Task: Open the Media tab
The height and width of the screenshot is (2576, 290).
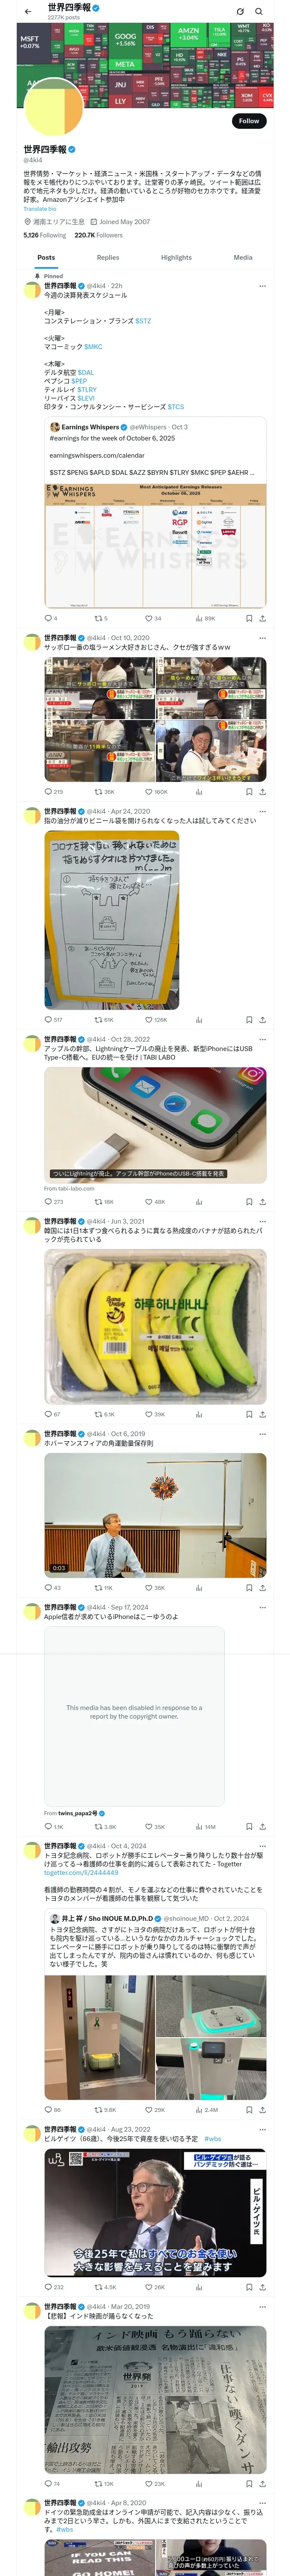Action: pos(243,257)
